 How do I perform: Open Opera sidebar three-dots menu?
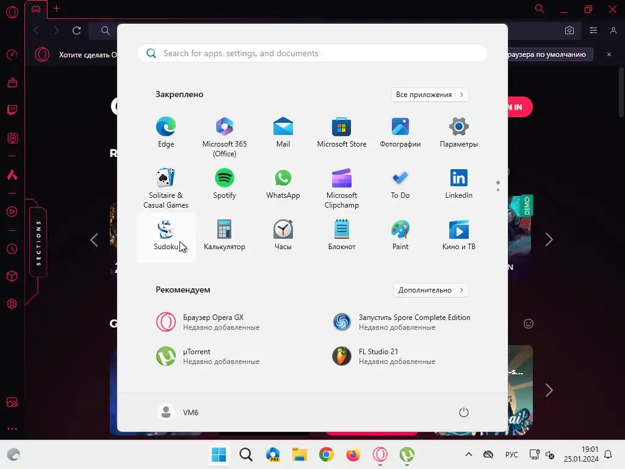(12, 429)
